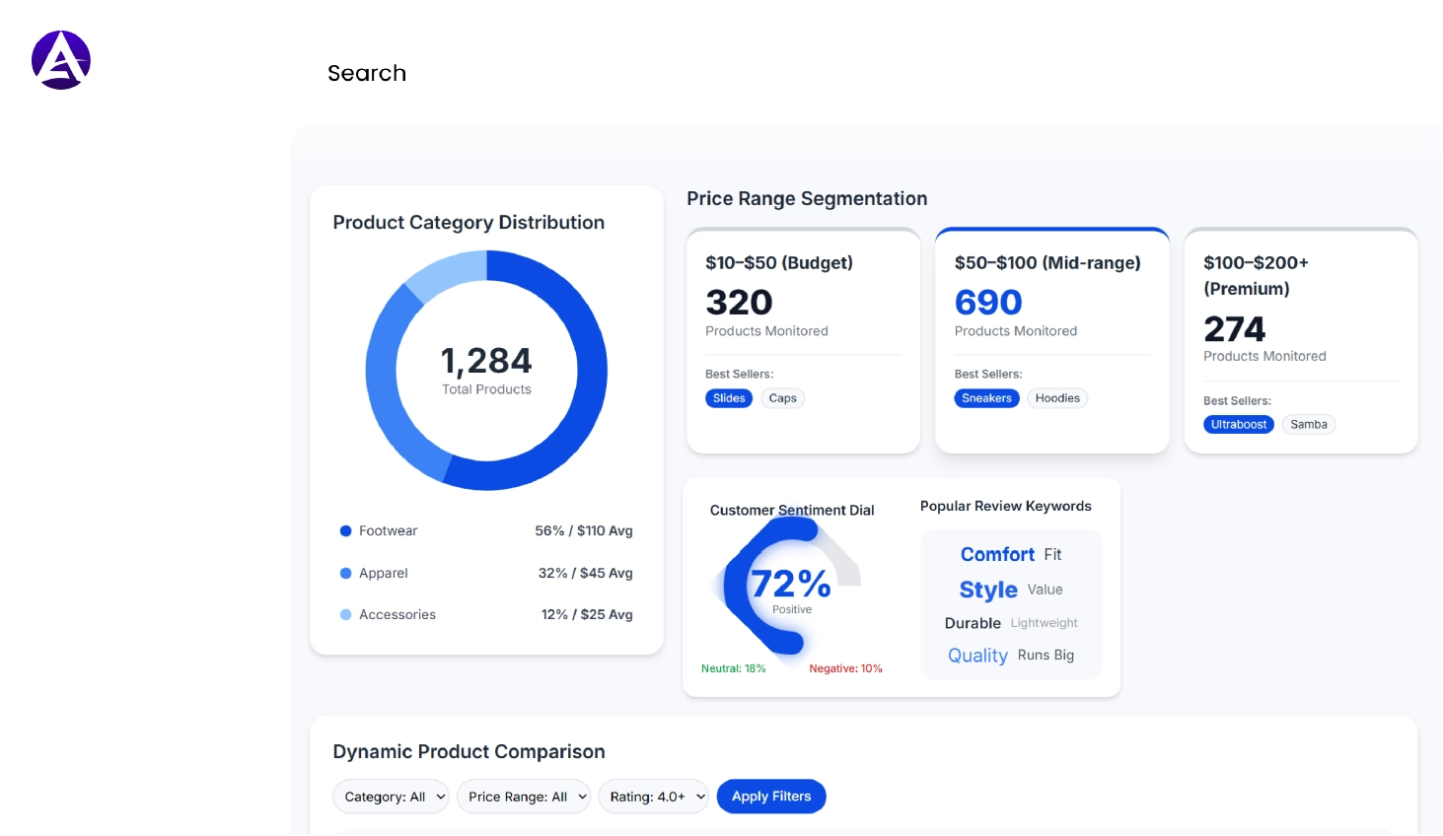
Task: Click the Caps tag
Action: [782, 398]
